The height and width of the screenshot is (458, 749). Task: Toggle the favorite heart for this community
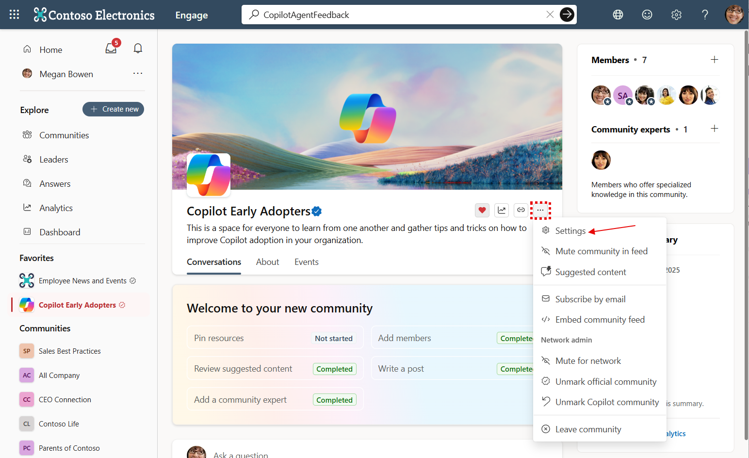[482, 210]
